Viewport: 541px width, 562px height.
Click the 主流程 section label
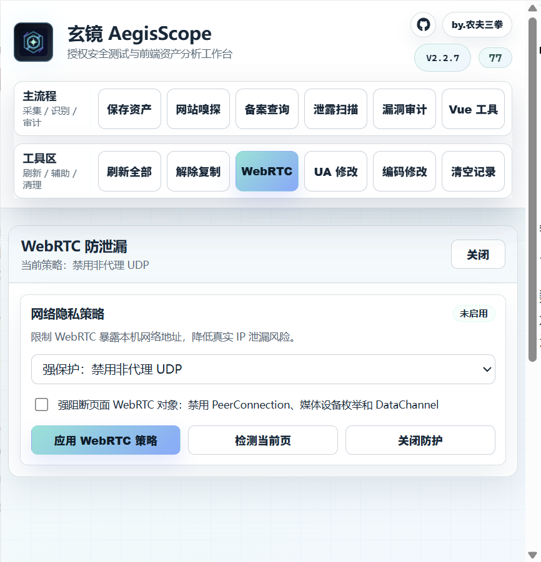pos(39,96)
